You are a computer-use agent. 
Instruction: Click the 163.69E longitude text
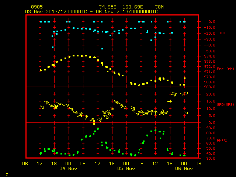133,7
